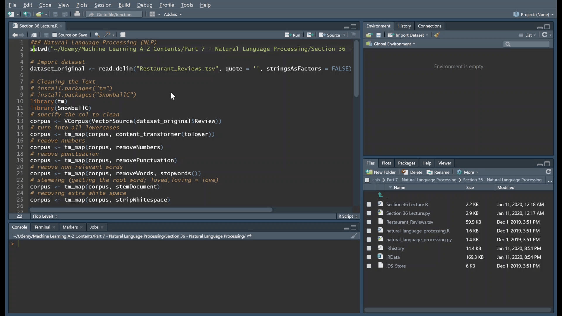Viewport: 562px width, 316px height.
Task: Click Delete button in Files pane
Action: point(412,172)
